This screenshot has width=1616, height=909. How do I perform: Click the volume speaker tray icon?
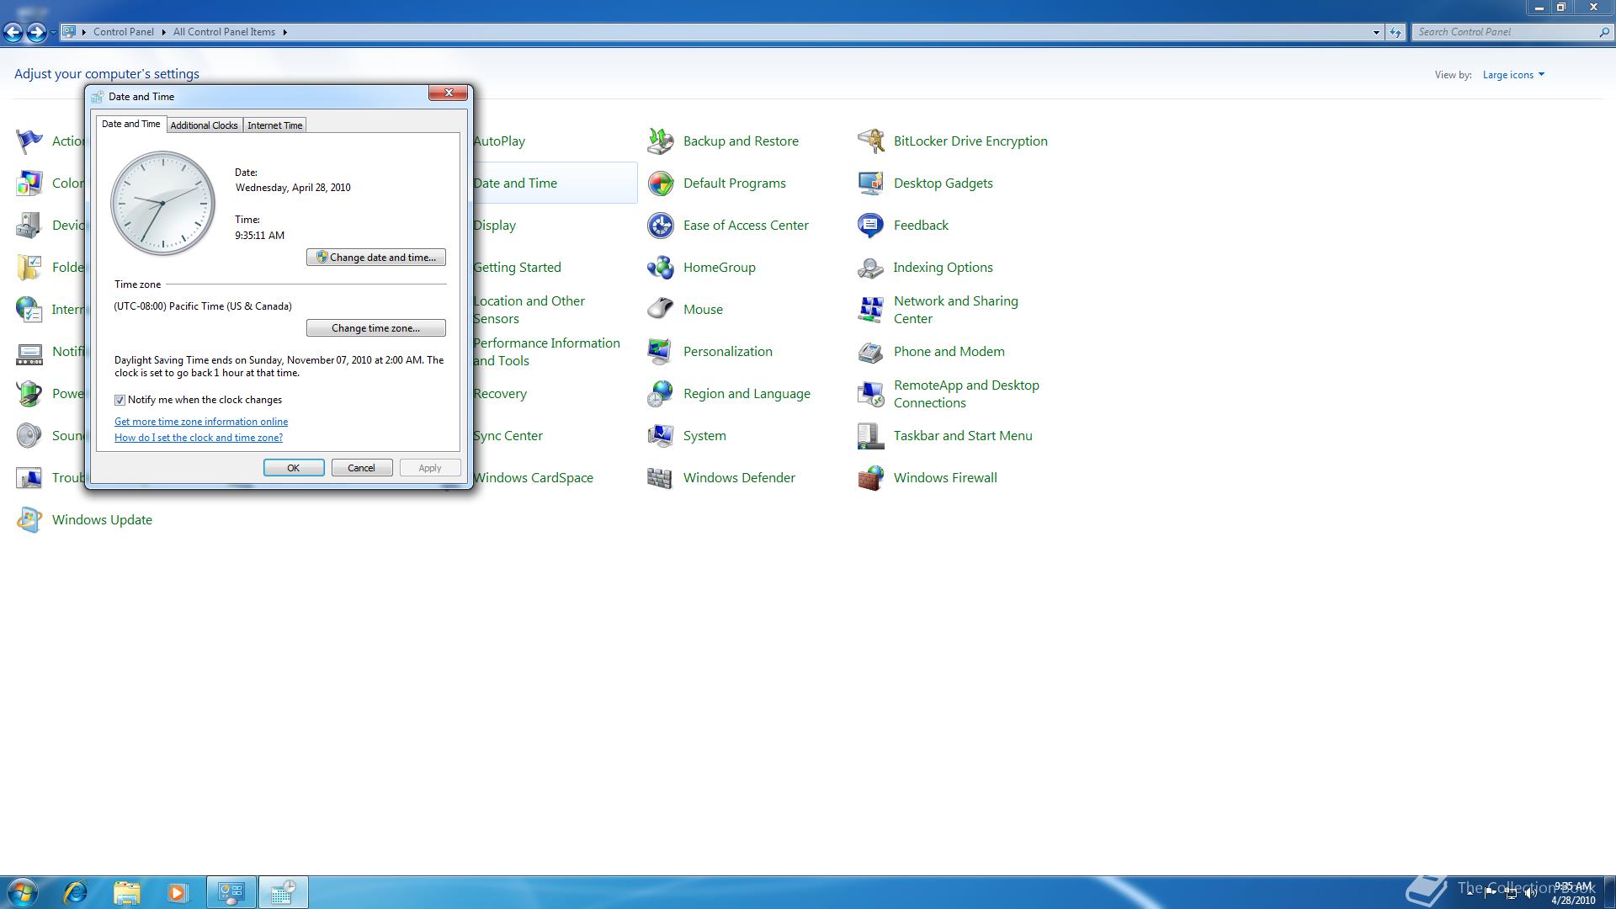tap(1531, 893)
